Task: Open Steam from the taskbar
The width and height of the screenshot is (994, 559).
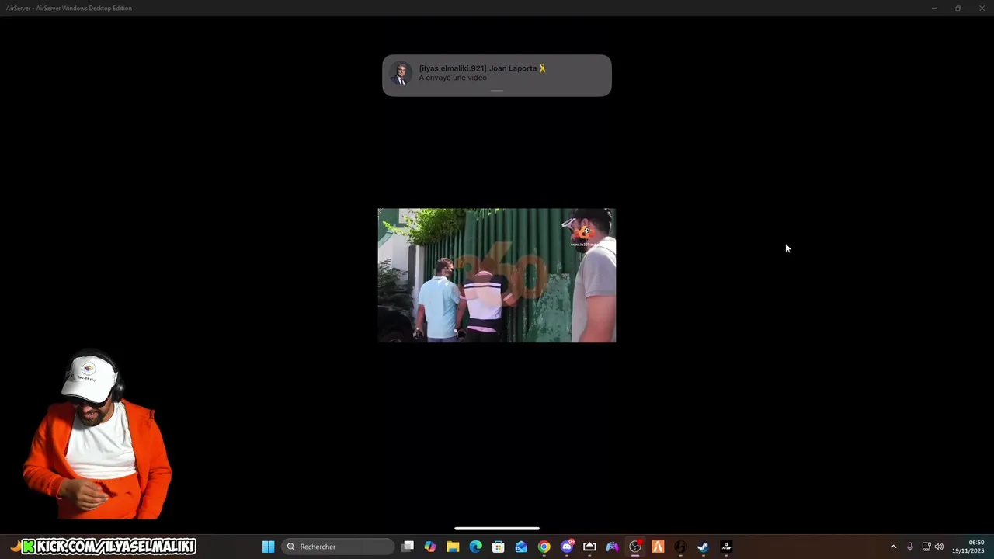Action: pos(704,547)
